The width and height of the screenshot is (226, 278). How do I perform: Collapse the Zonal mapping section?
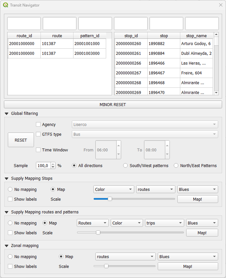pos(7,246)
